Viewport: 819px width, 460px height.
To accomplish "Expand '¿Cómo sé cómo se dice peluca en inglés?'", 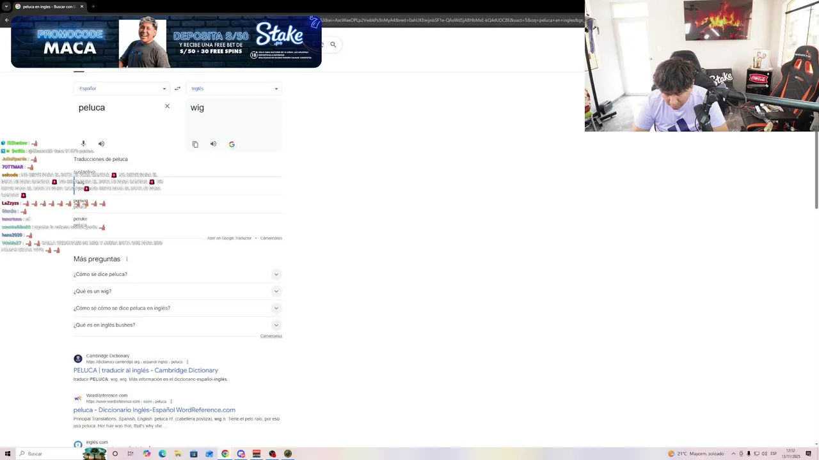I will coord(177,308).
